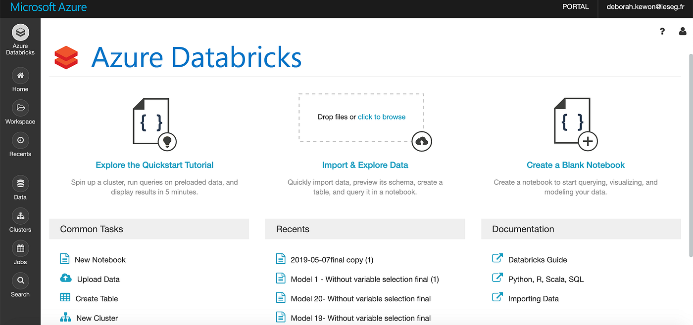
Task: Click PORTAL in the top bar
Action: (575, 7)
